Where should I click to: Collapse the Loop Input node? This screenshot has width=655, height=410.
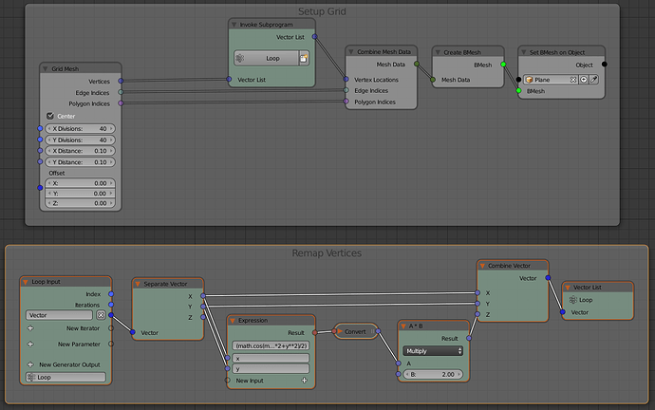(x=25, y=282)
